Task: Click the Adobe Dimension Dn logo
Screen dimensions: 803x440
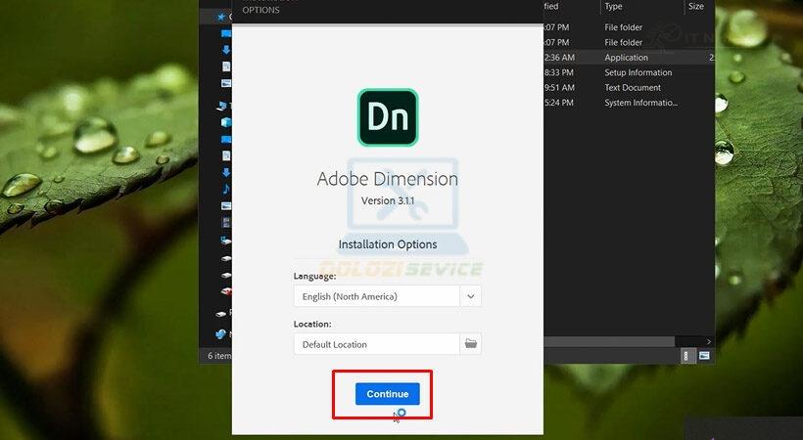Action: (387, 117)
